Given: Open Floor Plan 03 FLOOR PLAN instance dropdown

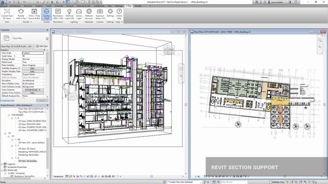Looking at the screenshot, I should [x=17, y=47].
